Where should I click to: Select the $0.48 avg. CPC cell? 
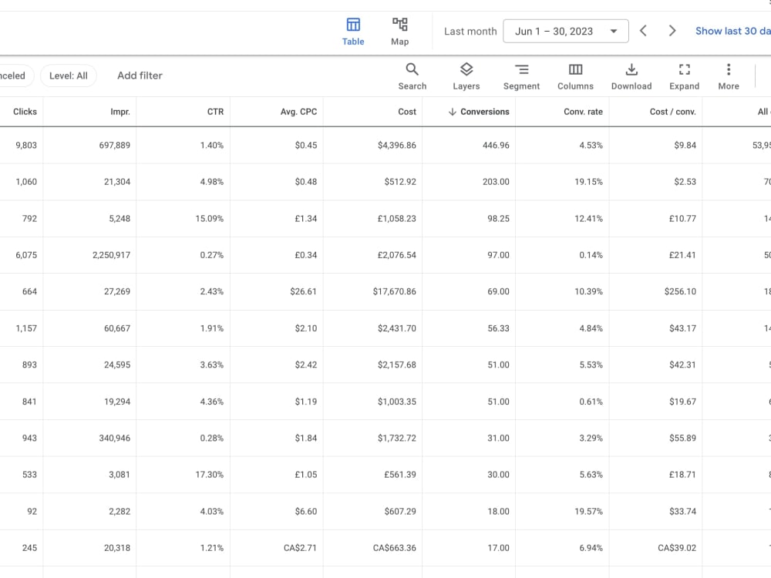306,182
